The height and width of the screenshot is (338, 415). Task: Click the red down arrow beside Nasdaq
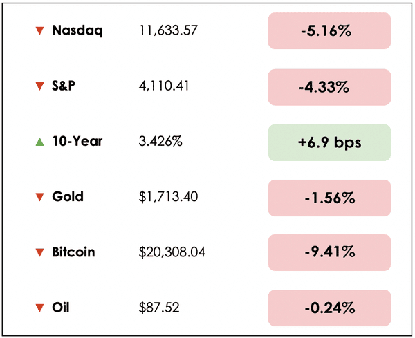[x=39, y=31]
